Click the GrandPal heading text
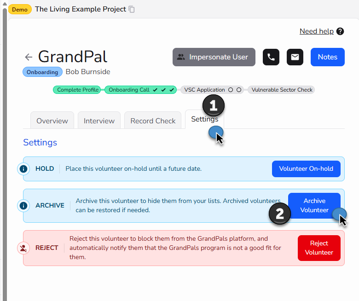 [x=73, y=57]
